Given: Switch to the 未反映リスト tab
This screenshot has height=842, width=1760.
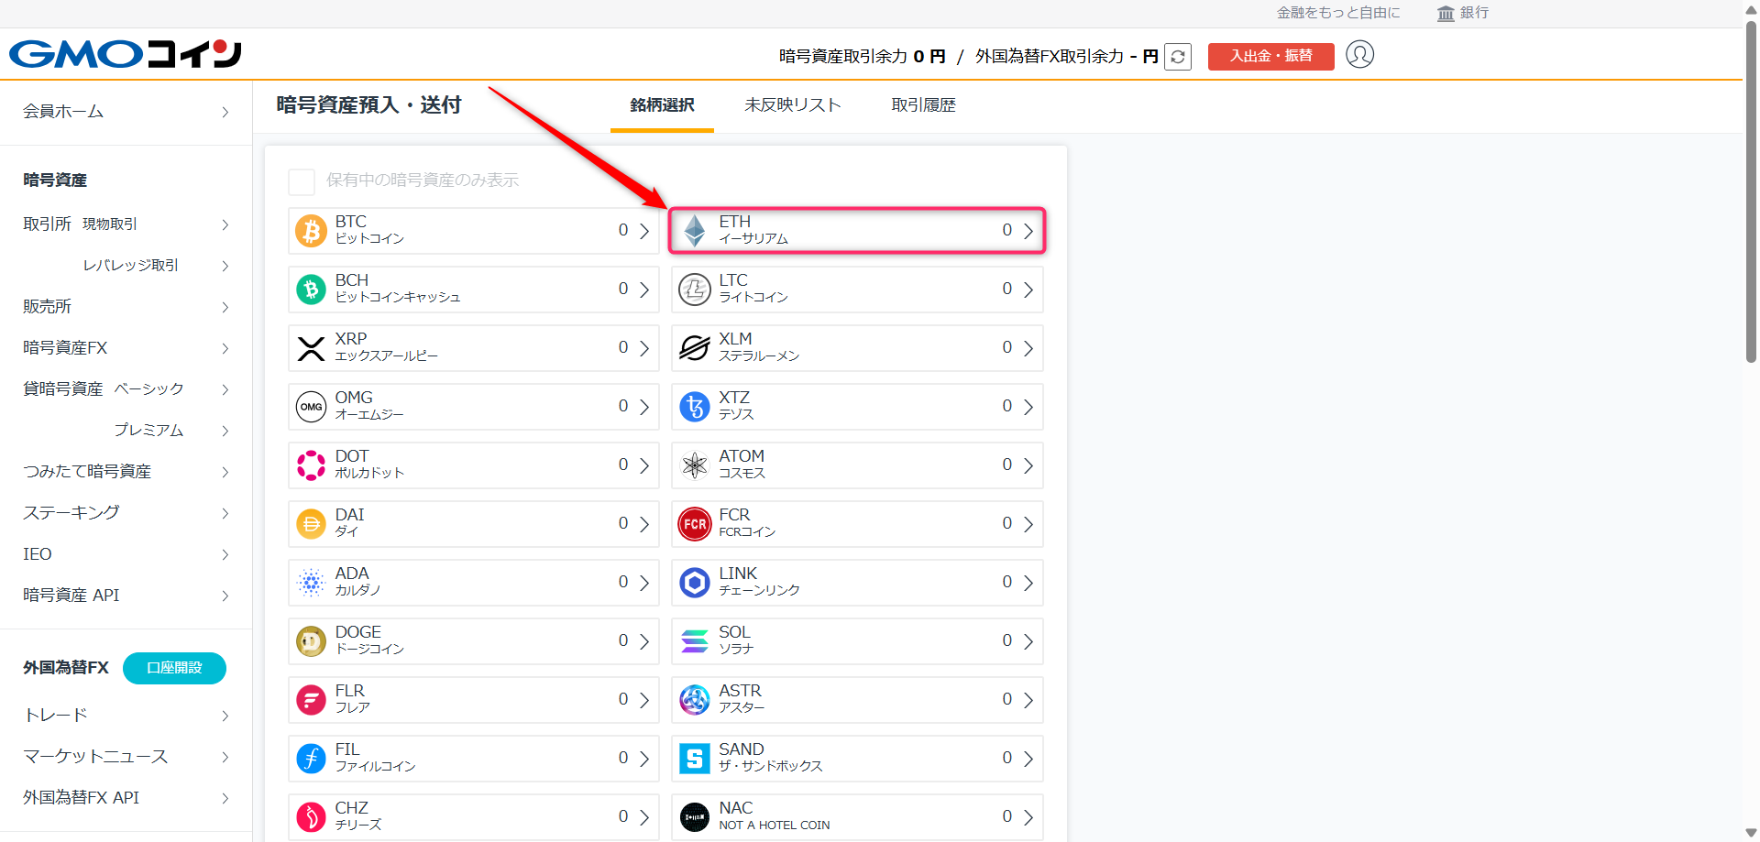Looking at the screenshot, I should pos(793,105).
